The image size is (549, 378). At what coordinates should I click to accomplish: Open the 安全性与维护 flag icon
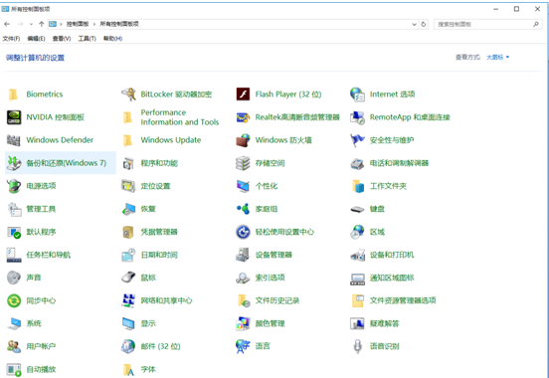357,140
